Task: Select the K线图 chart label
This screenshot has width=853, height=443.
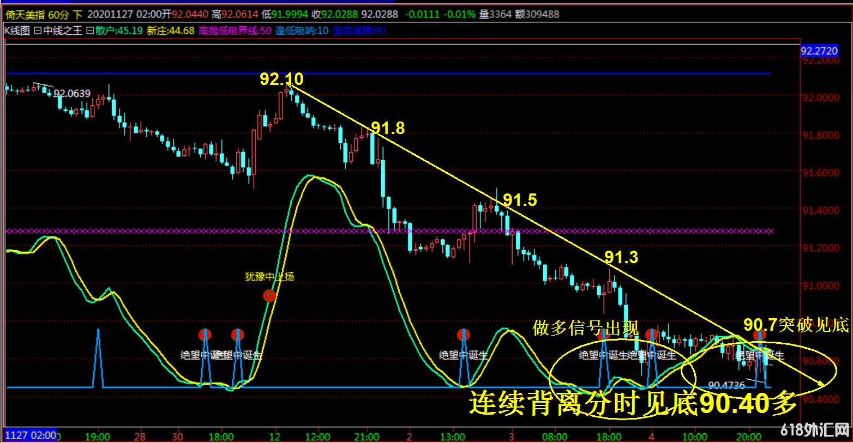Action: [x=17, y=31]
